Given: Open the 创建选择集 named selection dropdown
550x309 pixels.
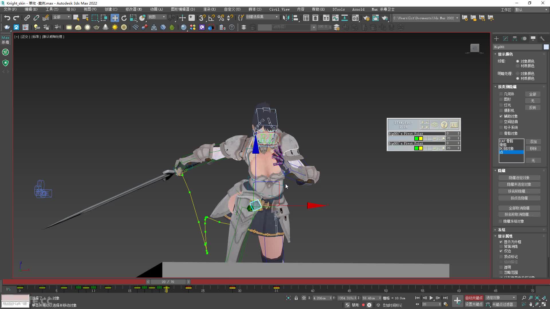Looking at the screenshot, I should (x=262, y=17).
